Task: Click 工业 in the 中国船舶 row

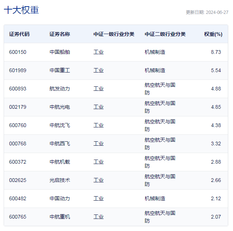Action: (x=98, y=52)
